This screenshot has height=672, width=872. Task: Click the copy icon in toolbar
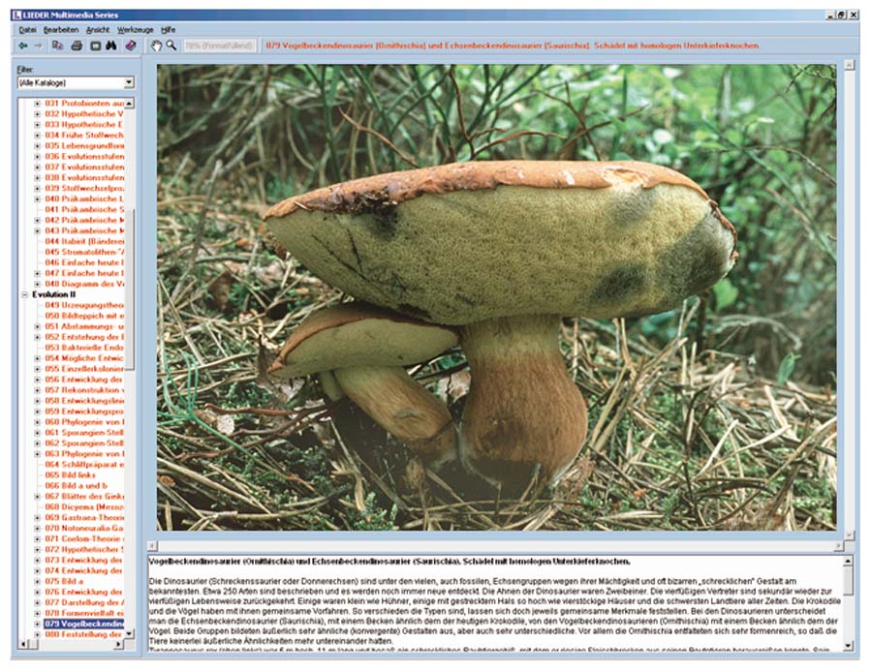click(x=58, y=46)
